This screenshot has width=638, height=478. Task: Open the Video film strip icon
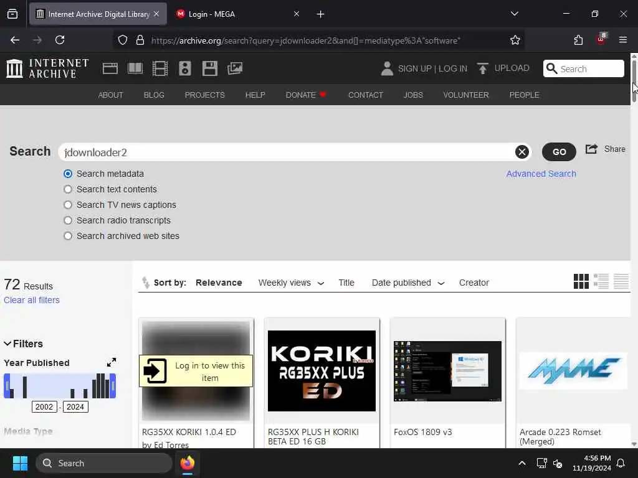tap(160, 68)
